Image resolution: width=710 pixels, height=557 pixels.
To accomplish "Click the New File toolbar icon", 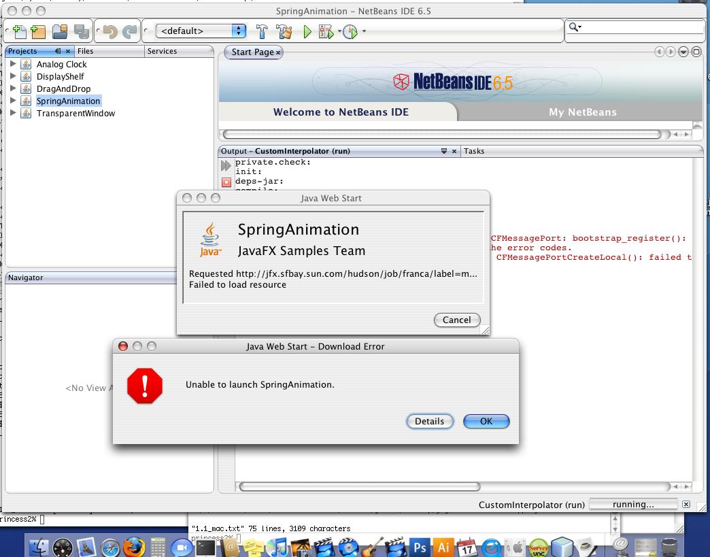I will (x=20, y=31).
